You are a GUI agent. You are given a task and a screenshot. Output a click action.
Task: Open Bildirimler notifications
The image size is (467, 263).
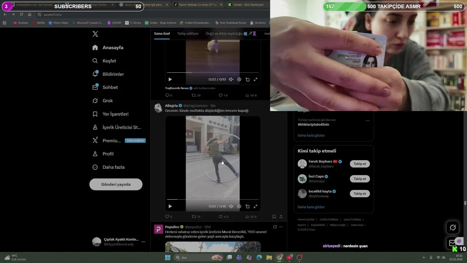(108, 74)
